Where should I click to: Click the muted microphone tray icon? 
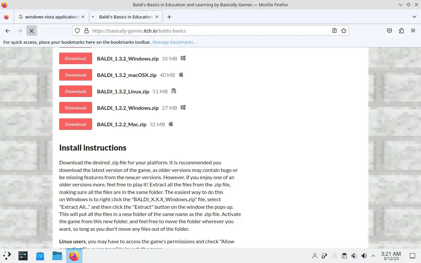tap(354, 256)
